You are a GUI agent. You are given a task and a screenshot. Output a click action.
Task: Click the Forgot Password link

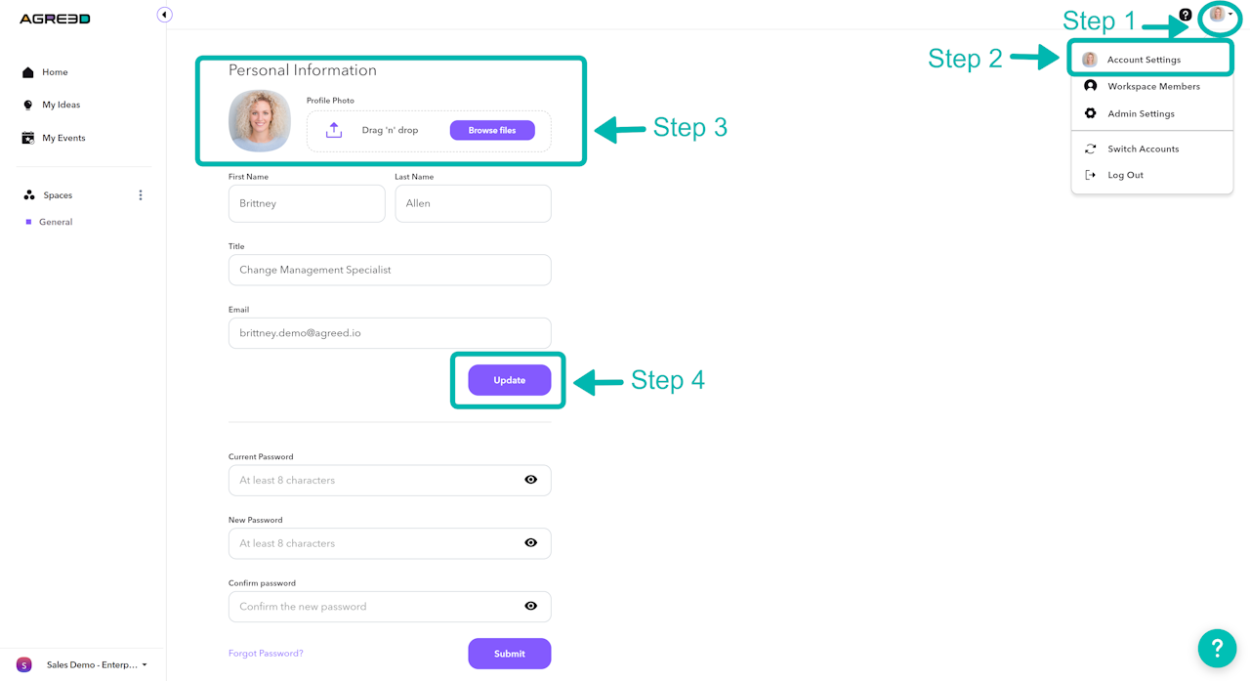[x=266, y=654]
